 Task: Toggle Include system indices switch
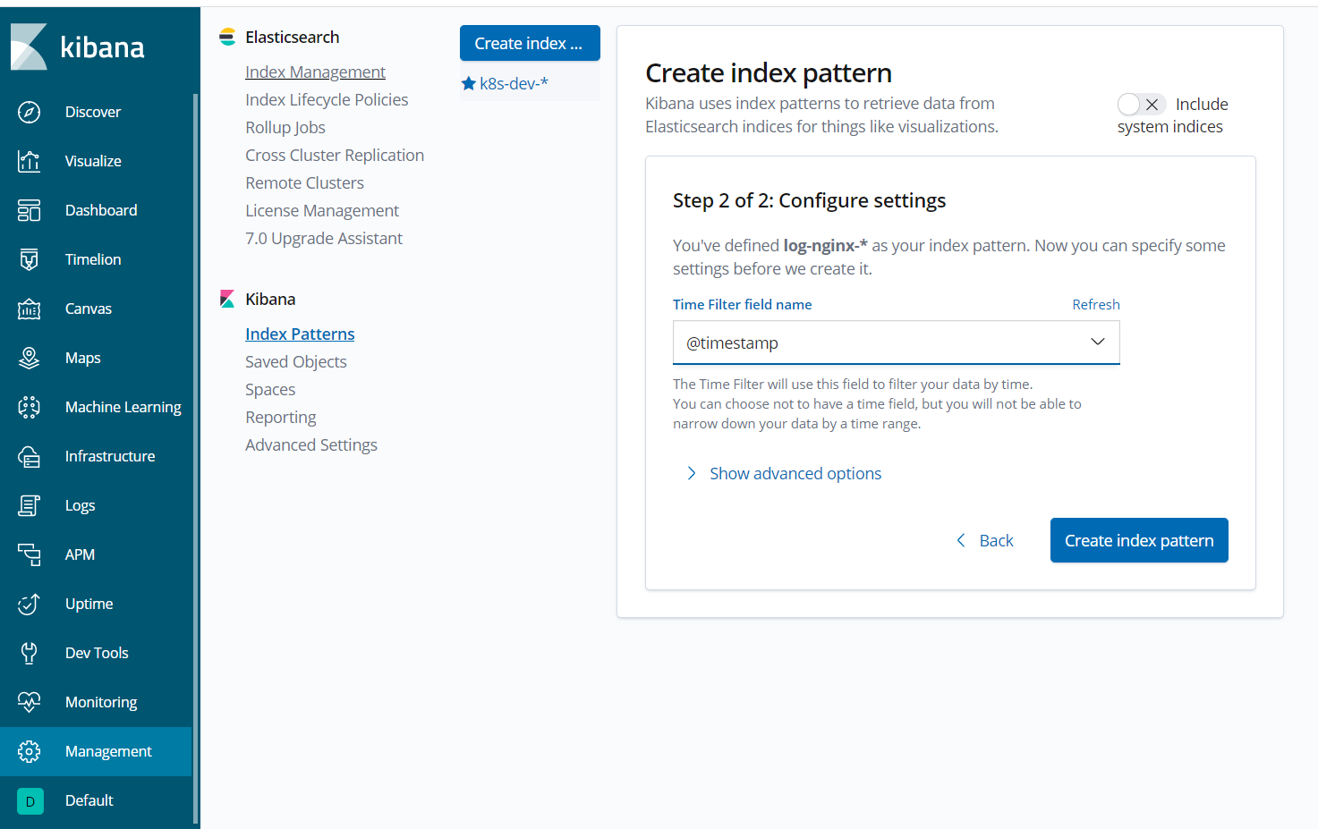coord(1141,105)
